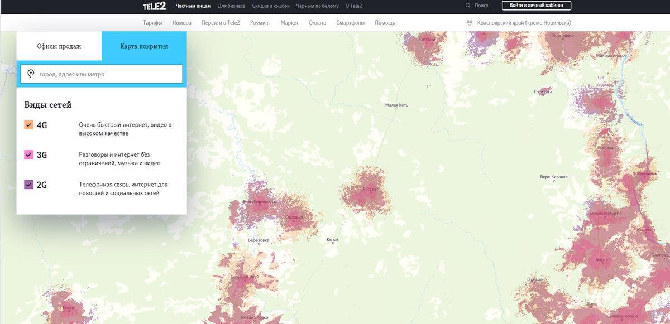
Task: Switch to Офисы продаж tab
Action: coord(59,46)
